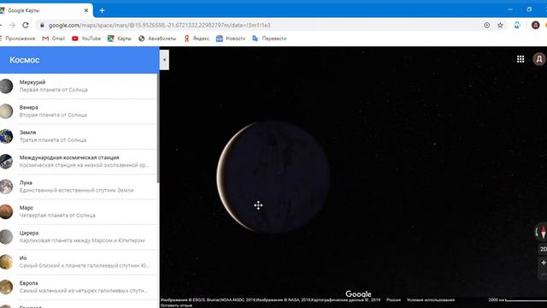Close the Google Карты tab
Image resolution: width=547 pixels, height=308 pixels.
[x=86, y=10]
